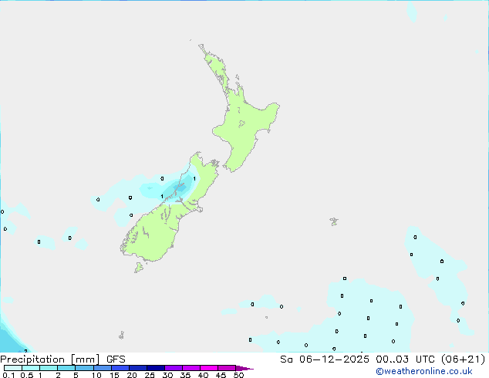Click the small sub-Antarctic island outline bottom-center-left

pyautogui.click(x=122, y=336)
